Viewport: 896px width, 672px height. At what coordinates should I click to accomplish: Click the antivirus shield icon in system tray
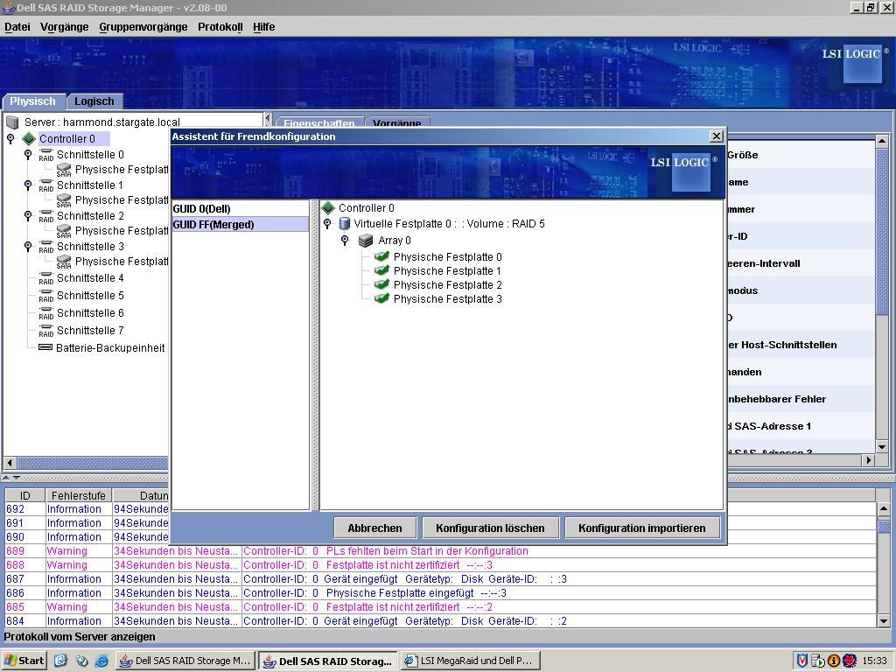click(802, 661)
